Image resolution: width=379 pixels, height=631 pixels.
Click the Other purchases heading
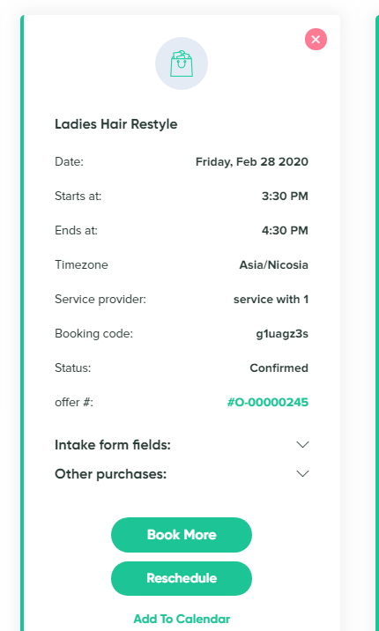pyautogui.click(x=111, y=474)
